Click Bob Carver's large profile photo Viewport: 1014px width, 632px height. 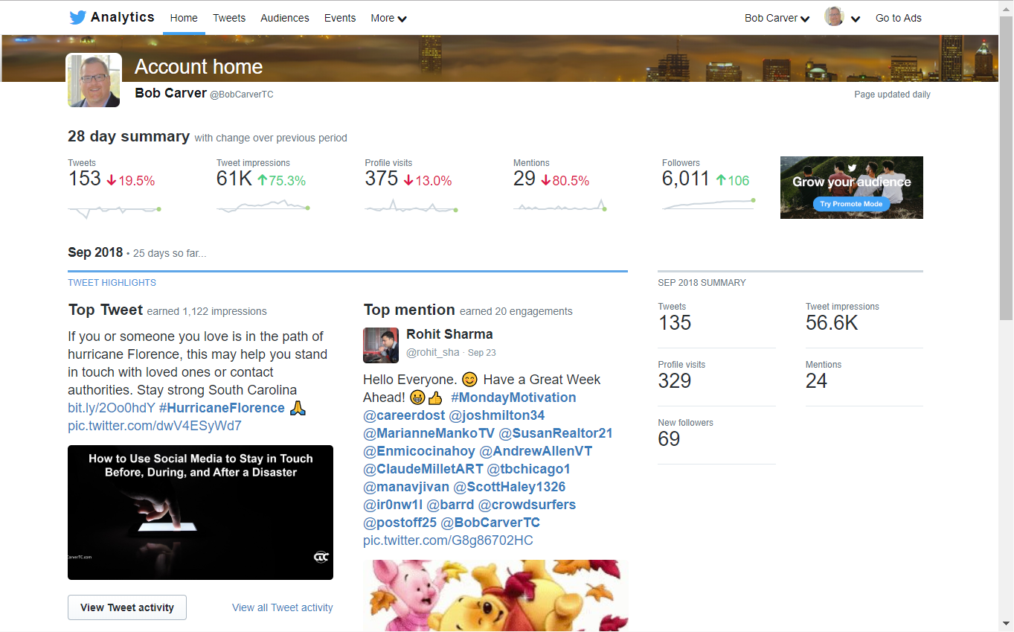94,80
